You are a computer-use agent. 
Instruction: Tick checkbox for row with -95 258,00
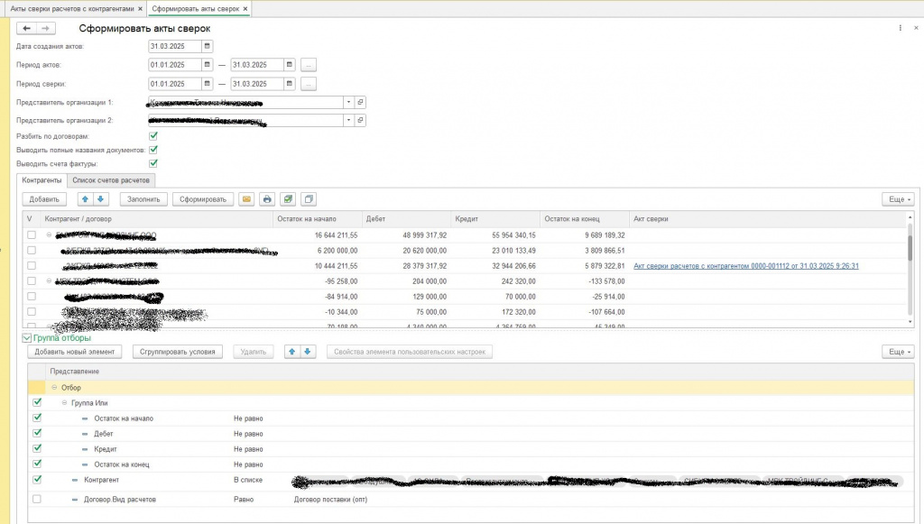click(x=32, y=280)
